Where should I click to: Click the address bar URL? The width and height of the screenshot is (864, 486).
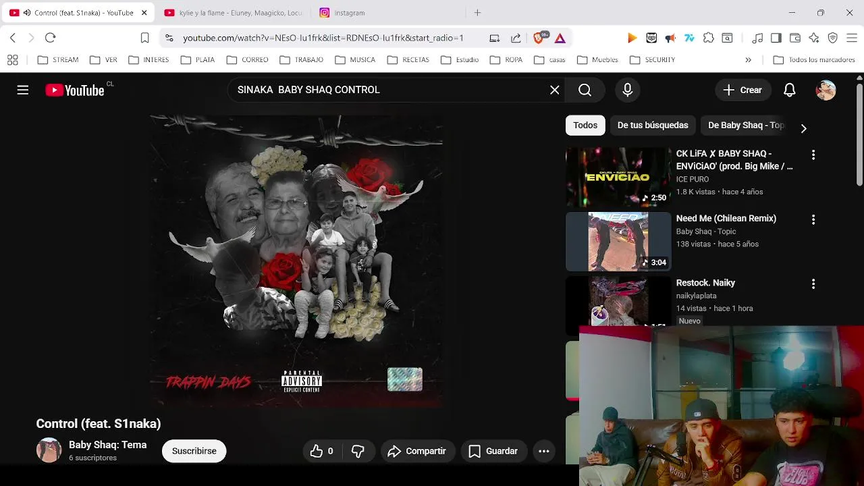[x=323, y=38]
